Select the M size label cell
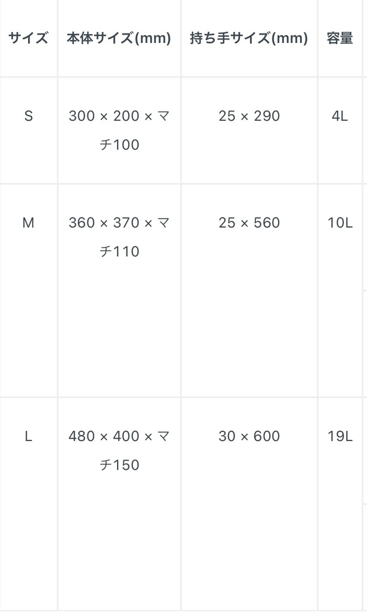The height and width of the screenshot is (612, 367). coord(28,223)
